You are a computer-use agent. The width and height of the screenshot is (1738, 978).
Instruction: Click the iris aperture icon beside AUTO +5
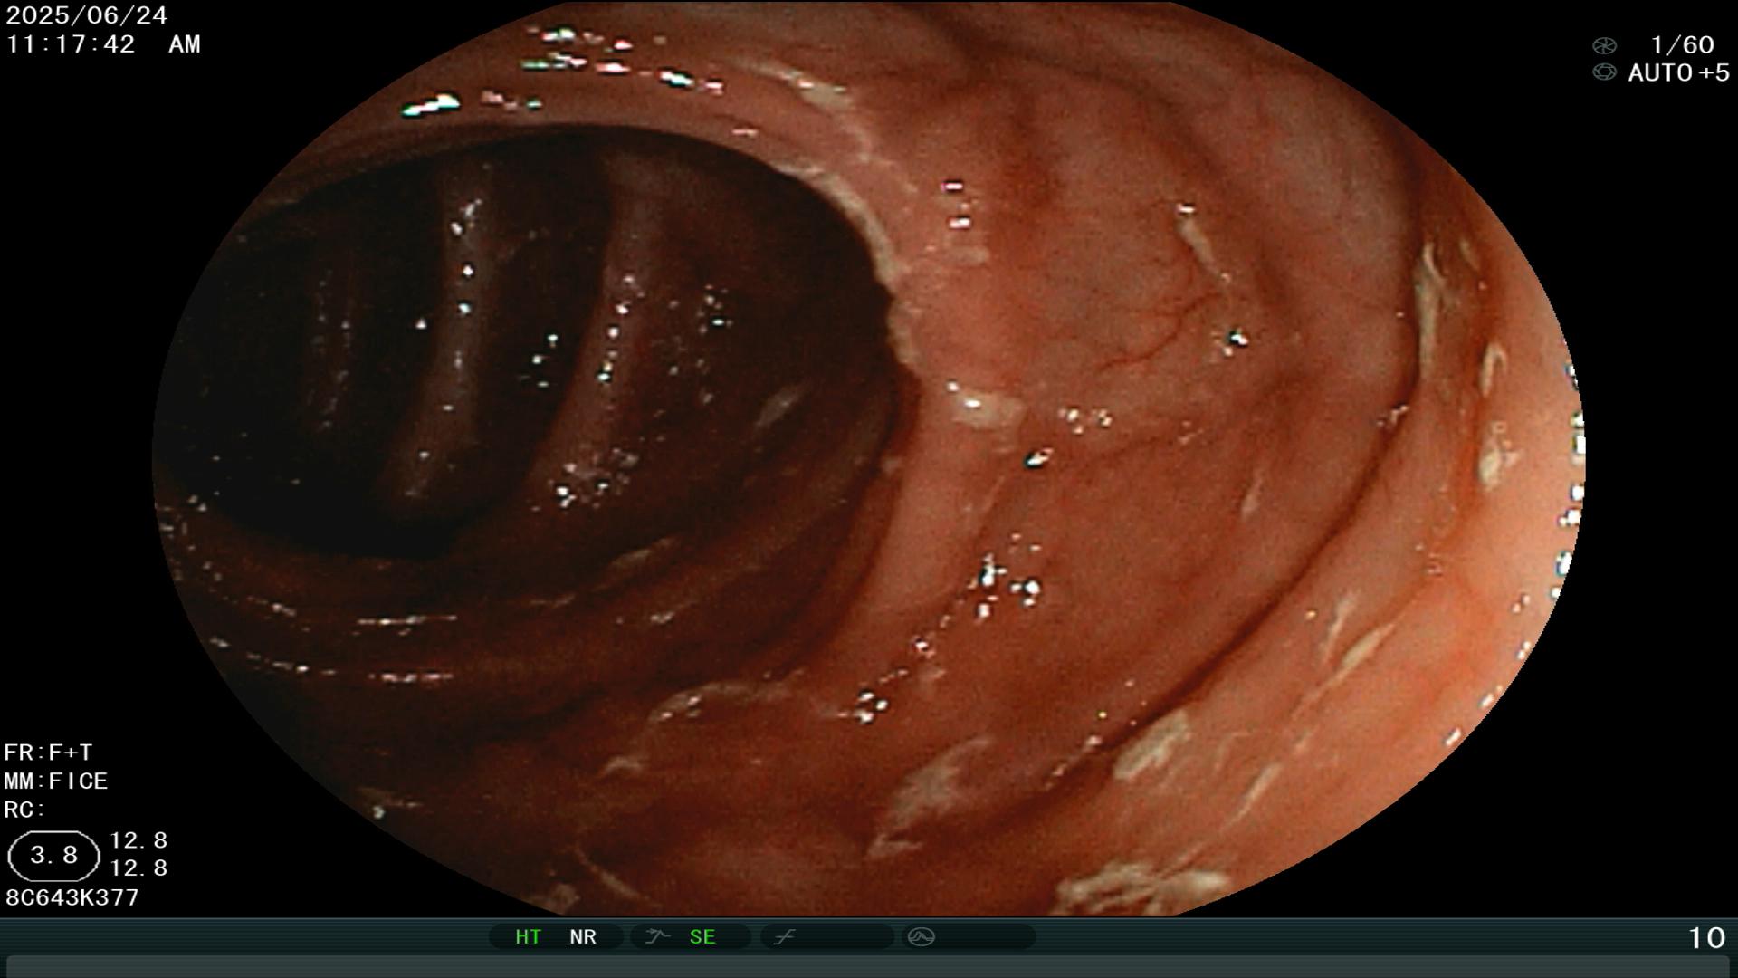pos(1604,72)
